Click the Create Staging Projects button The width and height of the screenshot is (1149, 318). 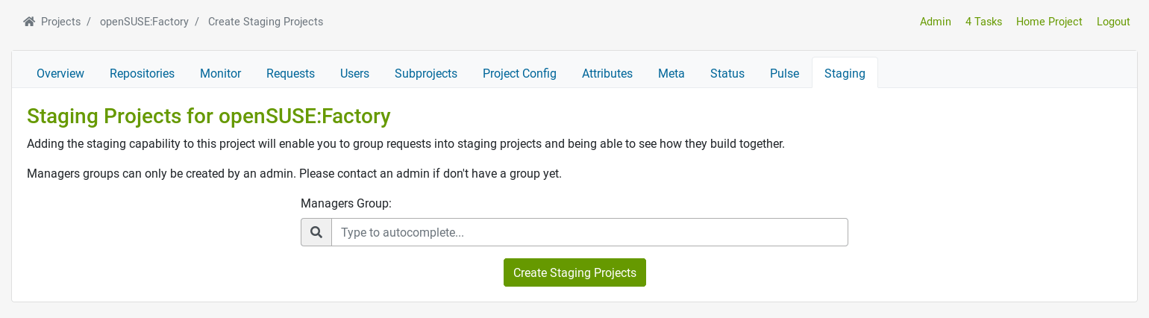tap(574, 272)
